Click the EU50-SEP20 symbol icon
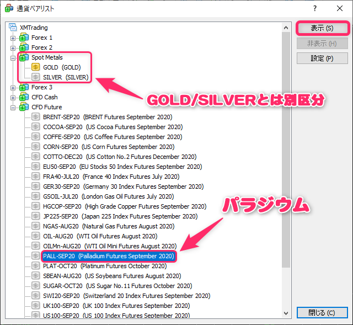353x325 pixels. (35, 166)
